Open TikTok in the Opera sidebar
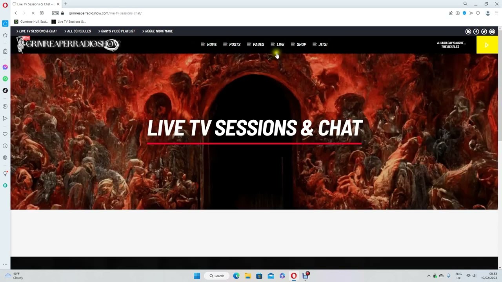Screen dimensions: 502x282 click(5, 90)
